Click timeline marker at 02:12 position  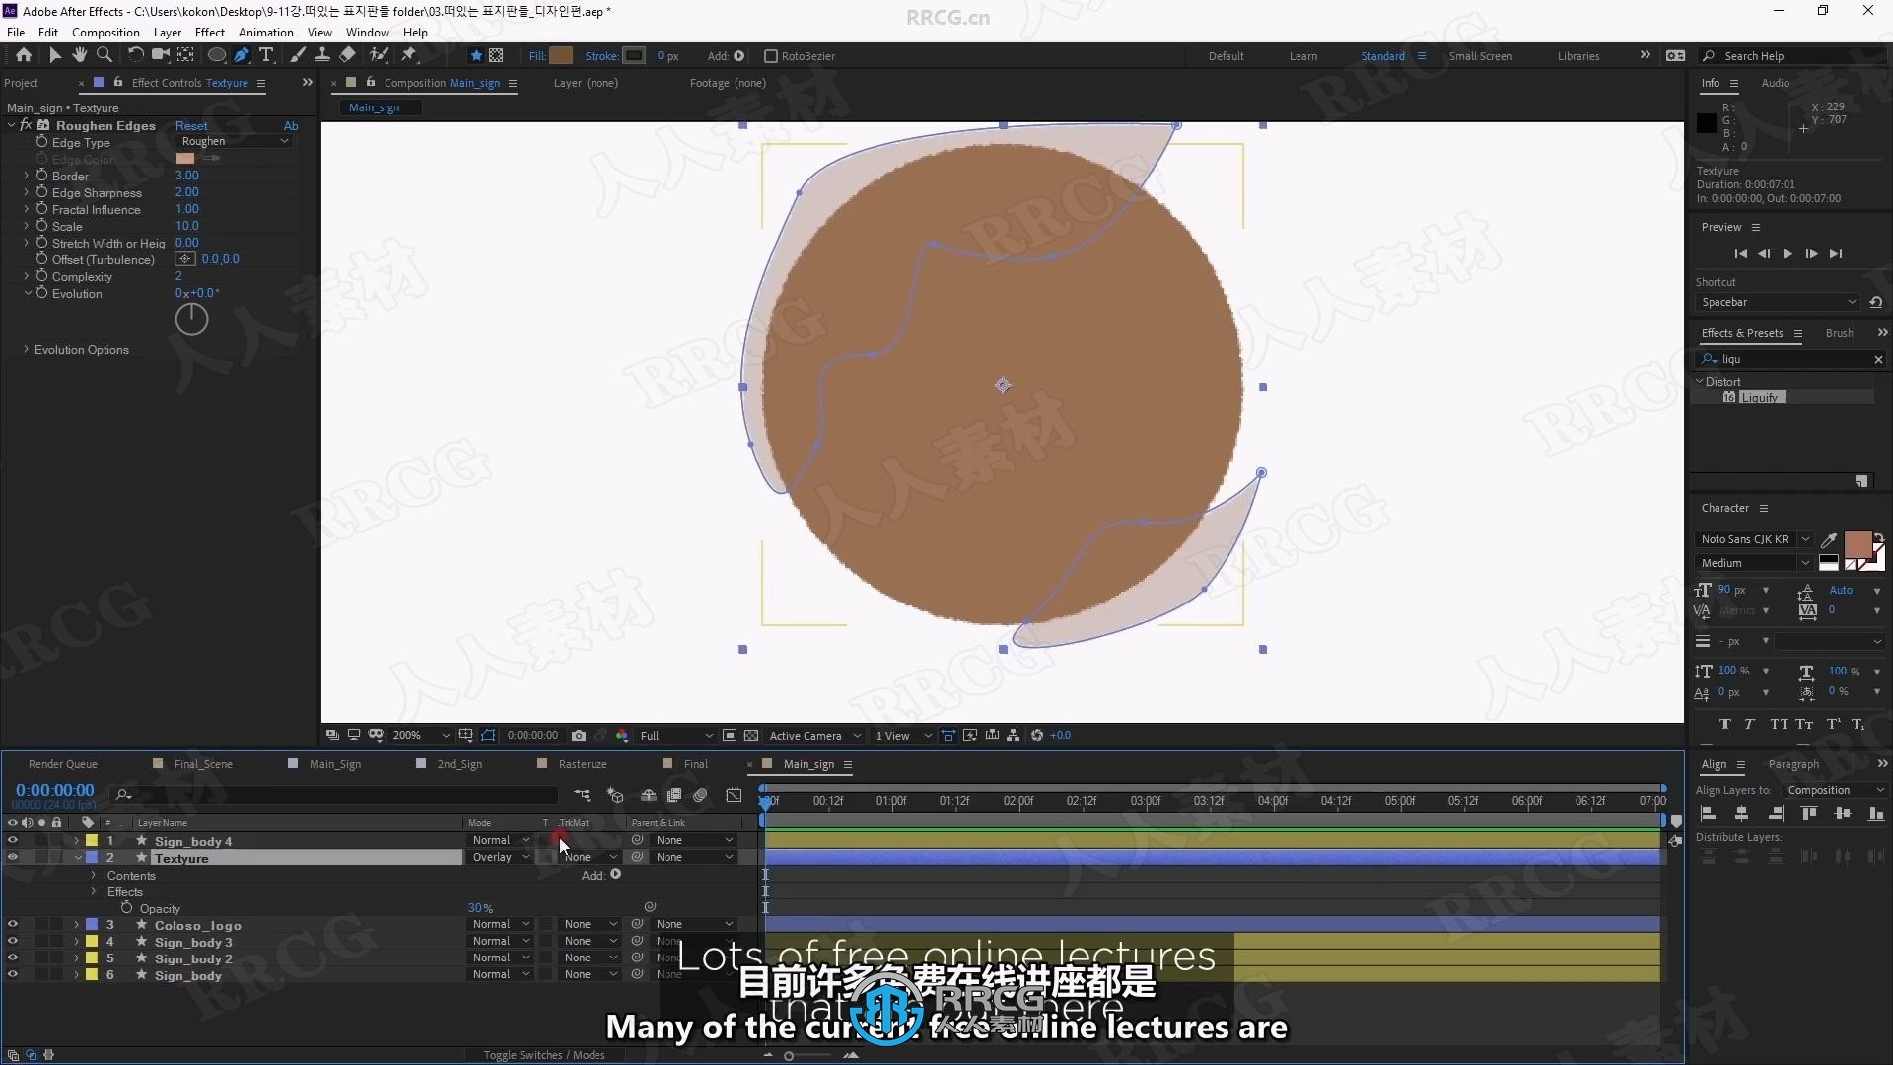pyautogui.click(x=1081, y=800)
